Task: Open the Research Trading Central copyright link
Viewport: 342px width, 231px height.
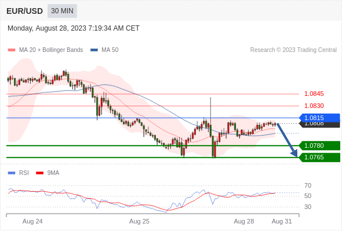Action: coord(293,50)
